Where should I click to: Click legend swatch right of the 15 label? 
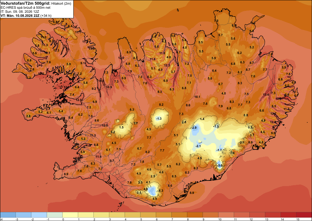(304, 215)
